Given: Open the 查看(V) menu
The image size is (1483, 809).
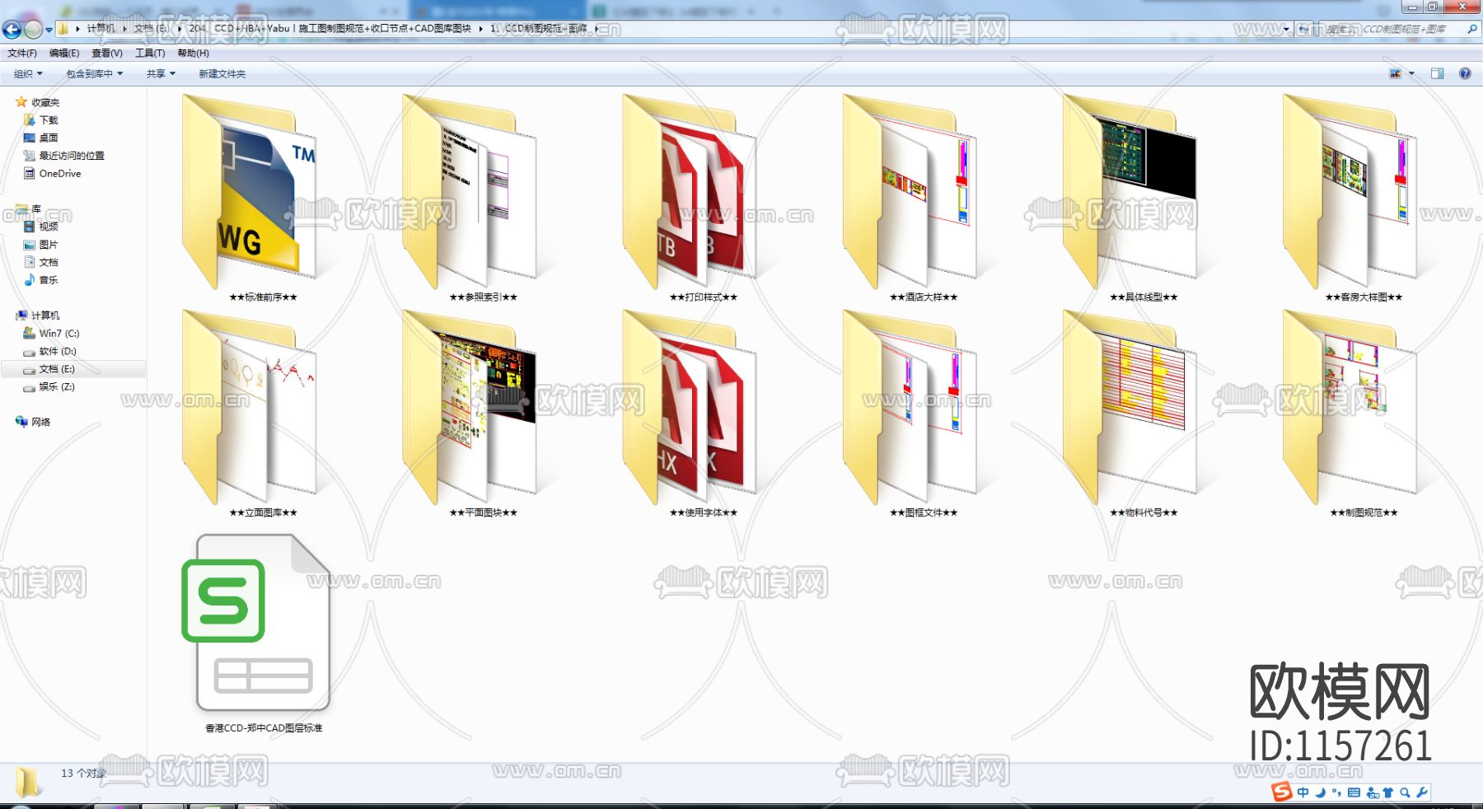Looking at the screenshot, I should pos(107,53).
